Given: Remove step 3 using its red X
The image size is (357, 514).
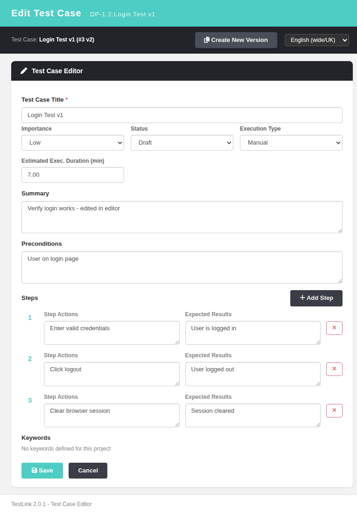Looking at the screenshot, I should [334, 411].
